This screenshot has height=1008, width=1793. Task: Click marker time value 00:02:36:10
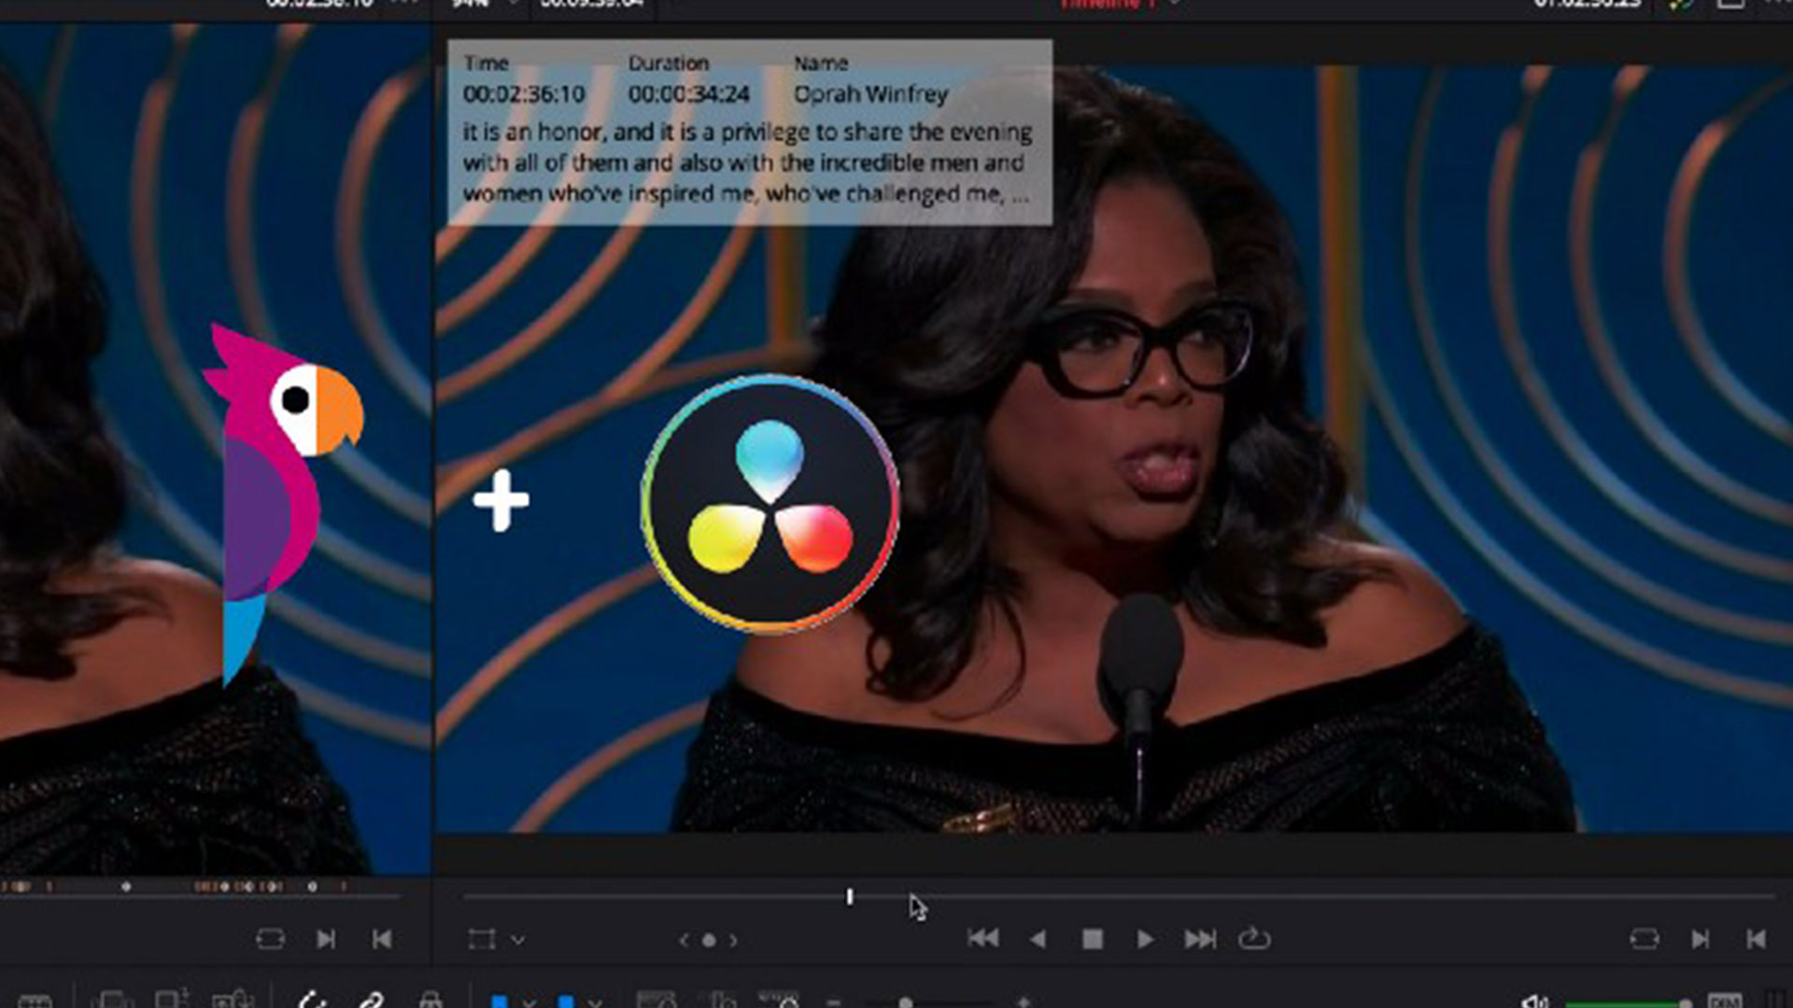point(523,94)
